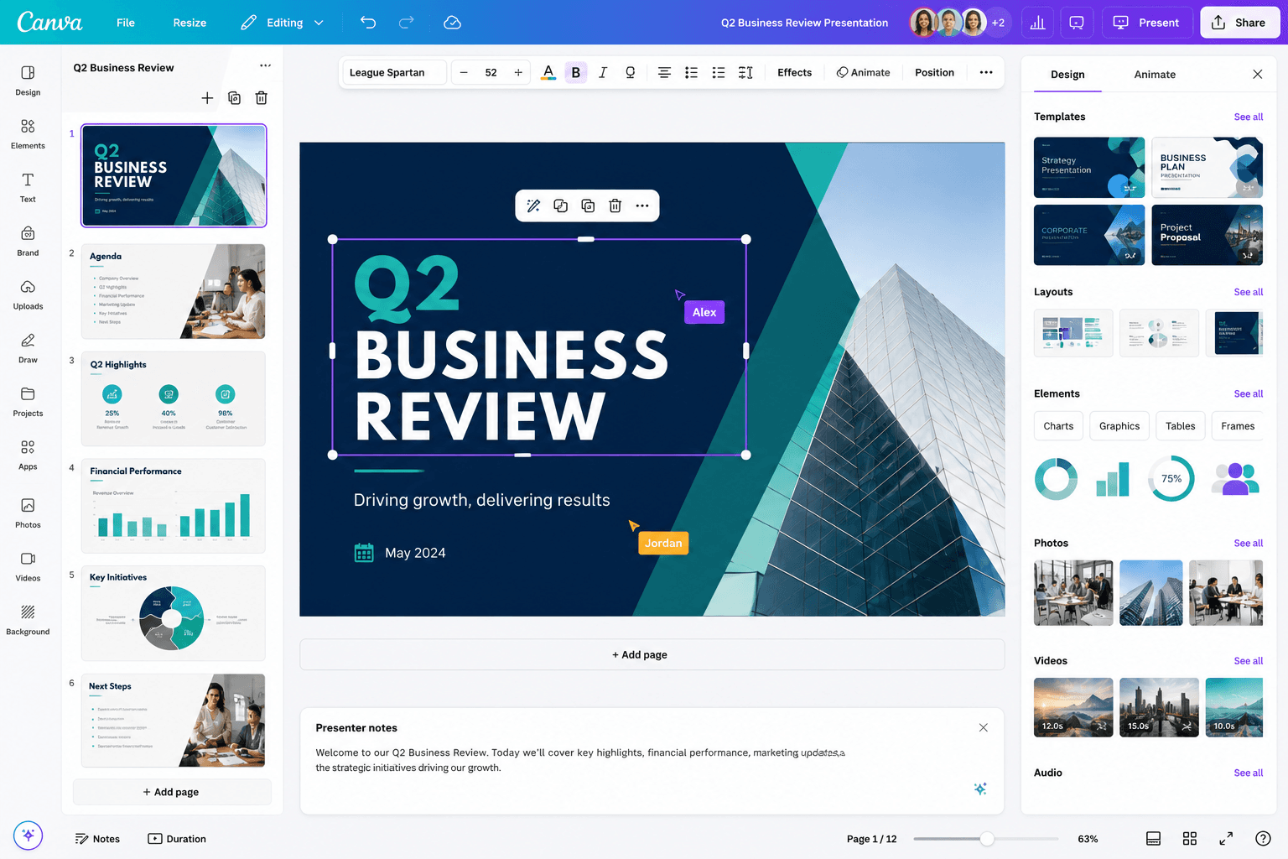Screen dimensions: 1288x859
Task: Adjust the zoom slider handle
Action: [x=987, y=839]
